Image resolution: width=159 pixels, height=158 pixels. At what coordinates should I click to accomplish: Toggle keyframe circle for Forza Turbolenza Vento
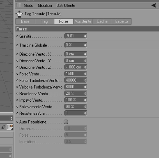(x=17, y=80)
